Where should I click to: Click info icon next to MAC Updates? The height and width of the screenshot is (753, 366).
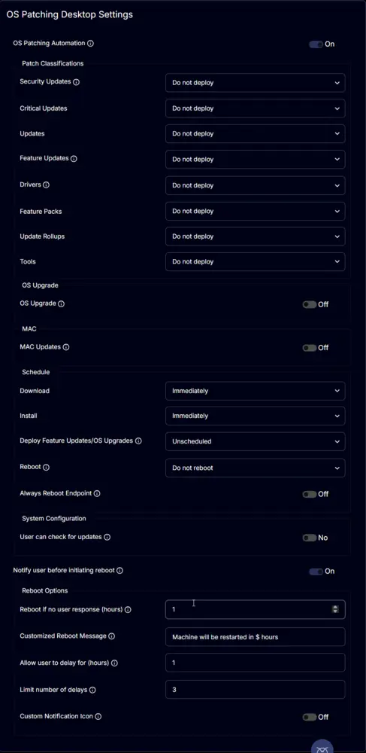[x=66, y=346]
